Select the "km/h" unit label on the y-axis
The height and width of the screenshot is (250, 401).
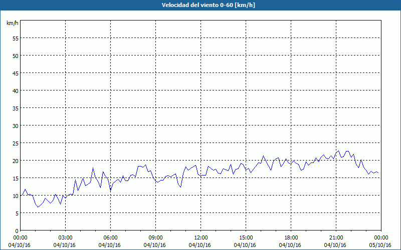pos(13,23)
